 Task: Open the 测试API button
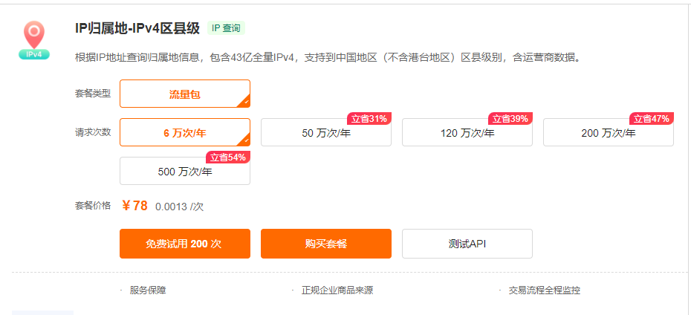click(467, 244)
